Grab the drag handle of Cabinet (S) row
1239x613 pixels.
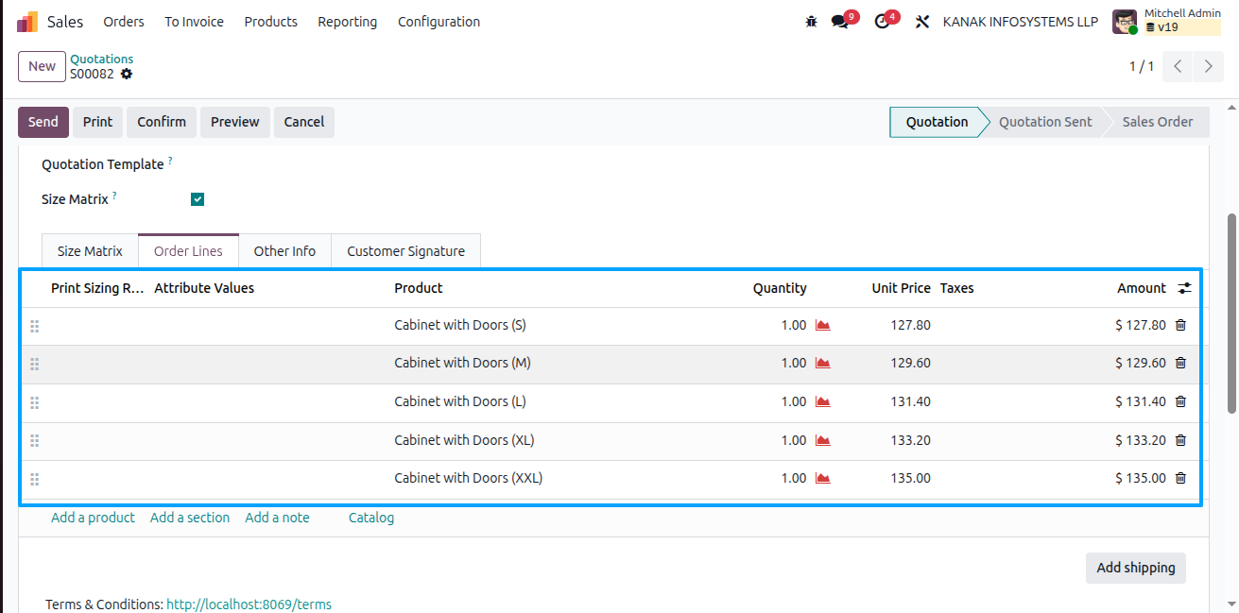coord(35,326)
